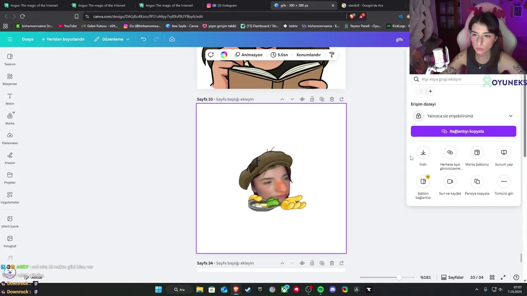Open the Dosya menu
527x296 pixels.
[x=28, y=39]
